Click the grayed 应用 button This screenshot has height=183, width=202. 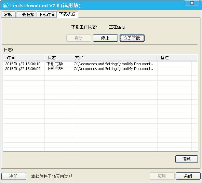[162, 176]
